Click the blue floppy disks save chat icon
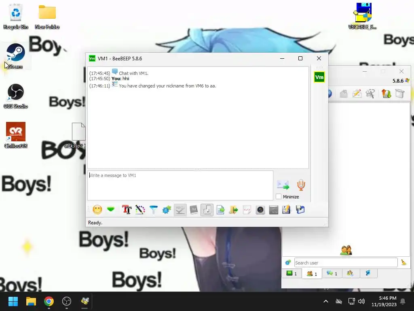Screen dimensions: 414x311 [x=300, y=210]
